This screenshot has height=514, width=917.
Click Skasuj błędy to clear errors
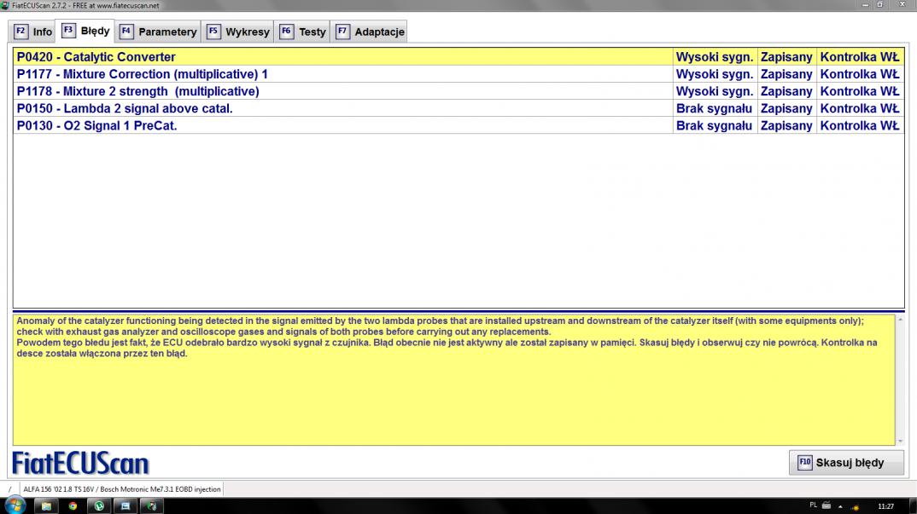tap(846, 463)
